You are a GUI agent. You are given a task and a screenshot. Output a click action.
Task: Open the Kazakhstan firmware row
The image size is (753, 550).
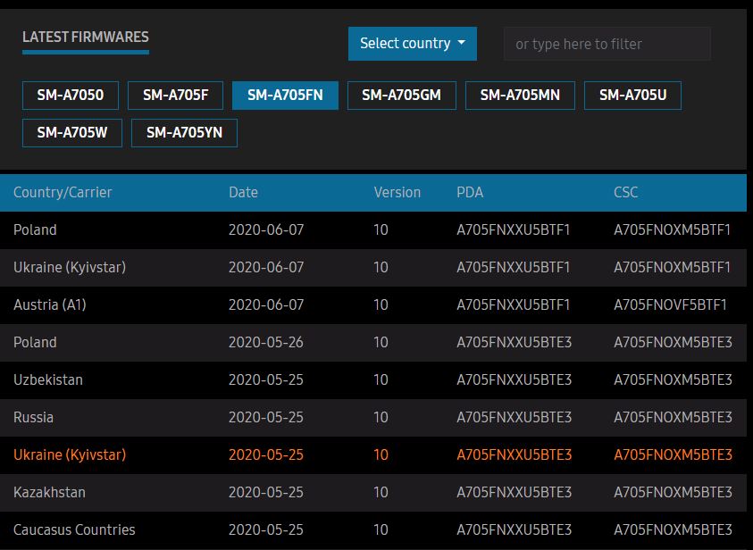click(x=373, y=492)
